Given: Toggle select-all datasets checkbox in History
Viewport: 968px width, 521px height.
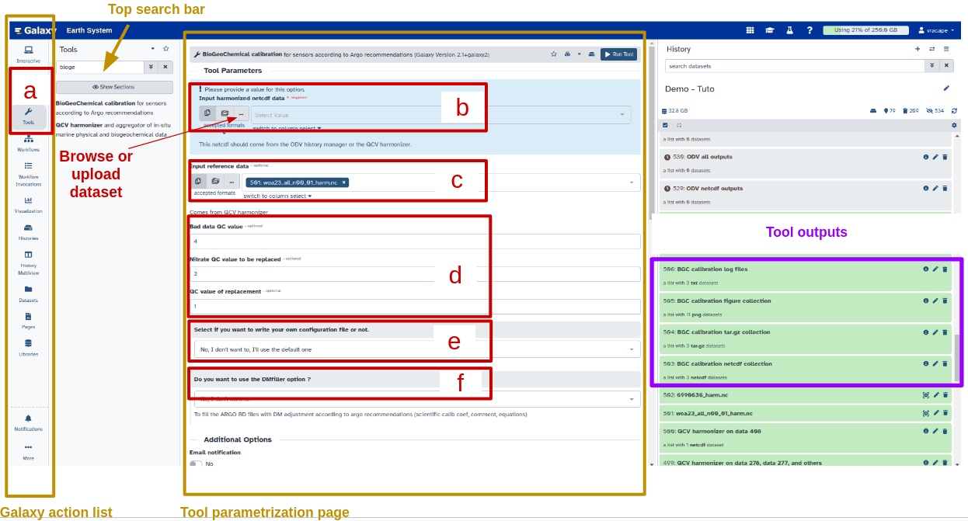Looking at the screenshot, I should [665, 125].
